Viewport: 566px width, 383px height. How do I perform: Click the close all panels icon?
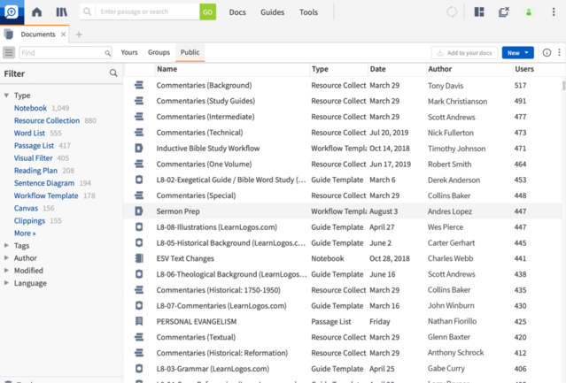[503, 12]
